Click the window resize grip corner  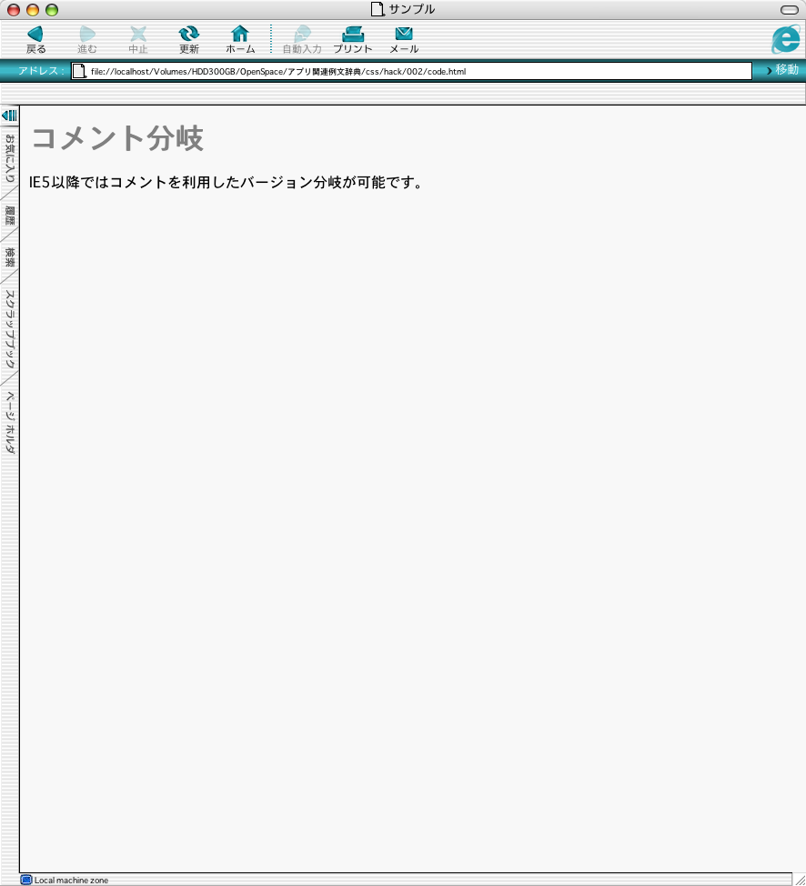(x=800, y=880)
